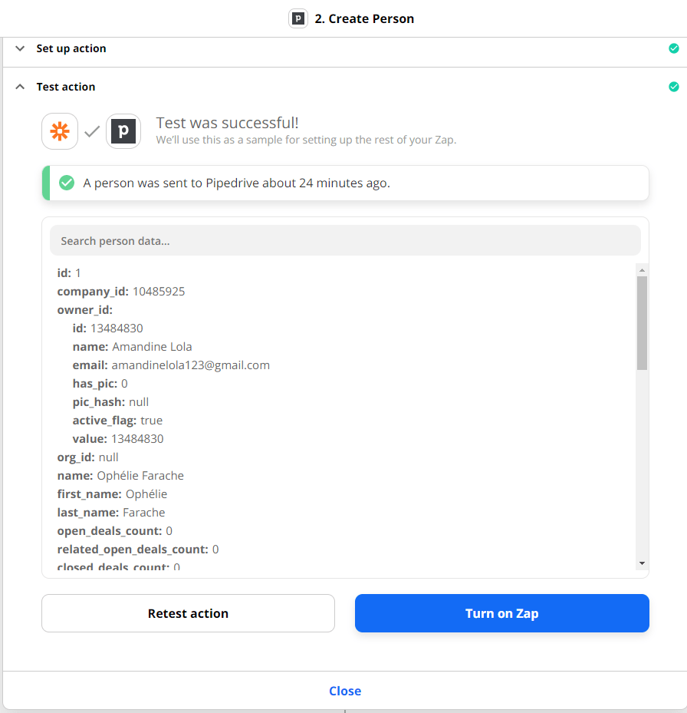Image resolution: width=687 pixels, height=713 pixels.
Task: Click the open_deals_count: 0 row
Action: (114, 531)
